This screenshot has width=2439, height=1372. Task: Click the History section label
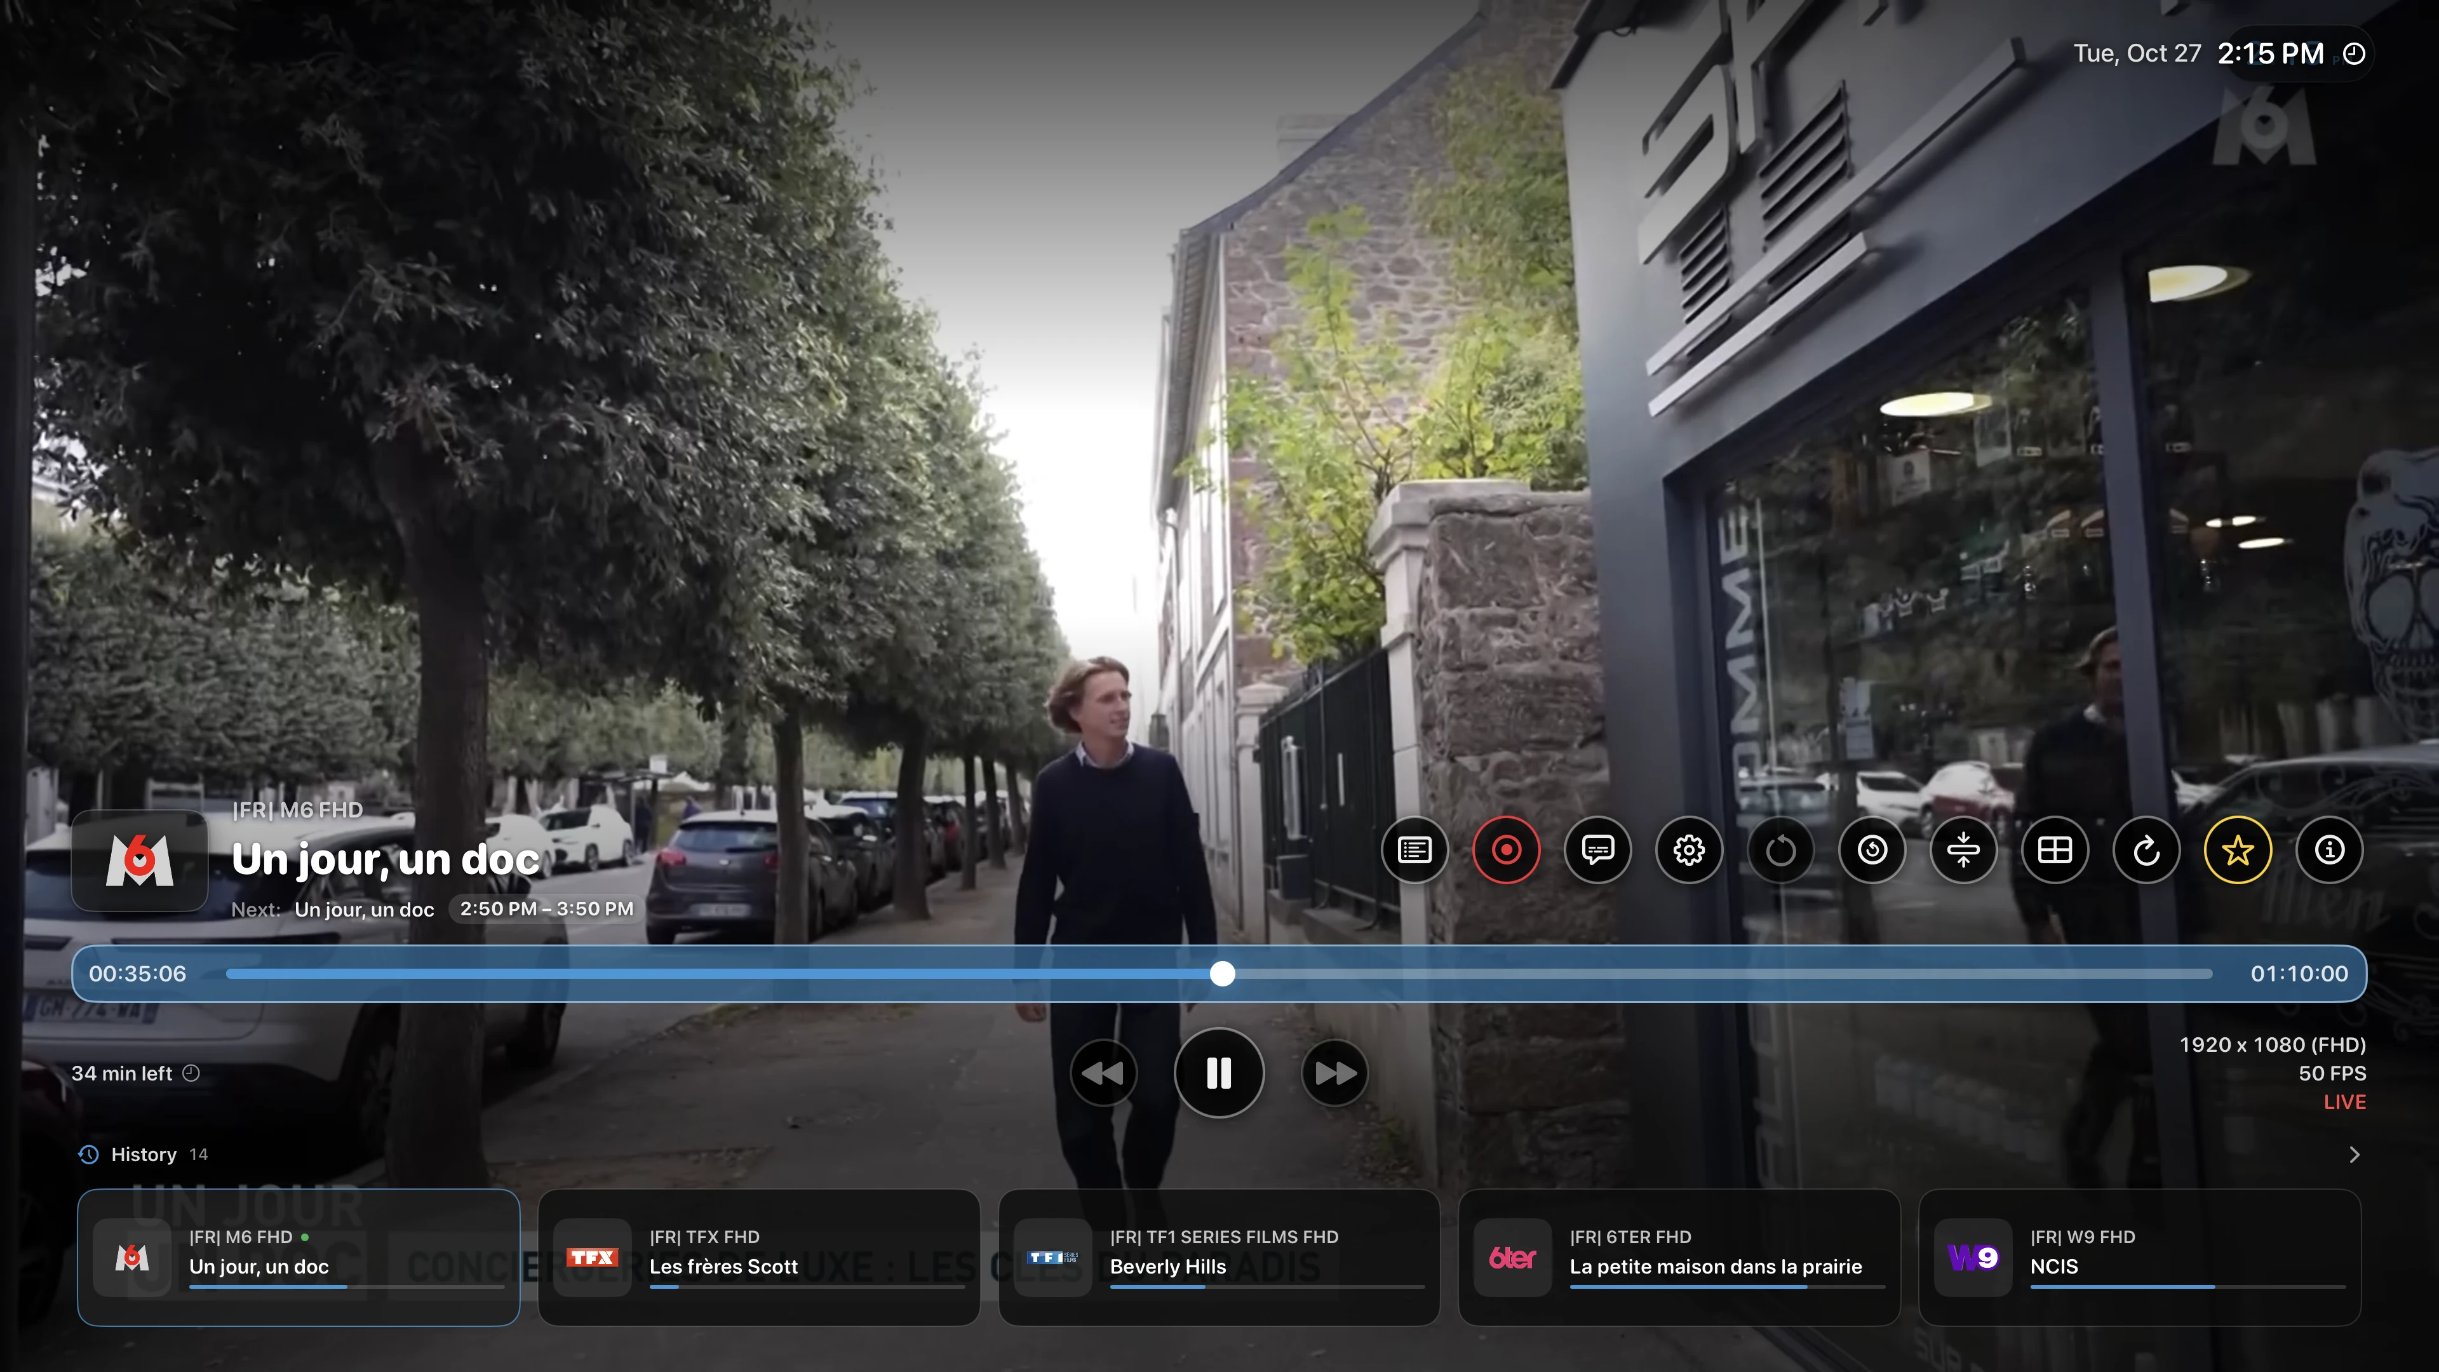(x=144, y=1154)
